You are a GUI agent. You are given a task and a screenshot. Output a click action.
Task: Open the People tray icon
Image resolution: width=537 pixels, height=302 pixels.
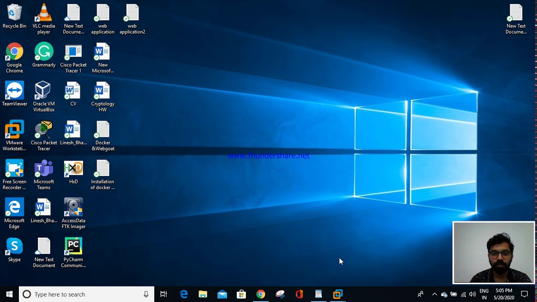pyautogui.click(x=420, y=294)
